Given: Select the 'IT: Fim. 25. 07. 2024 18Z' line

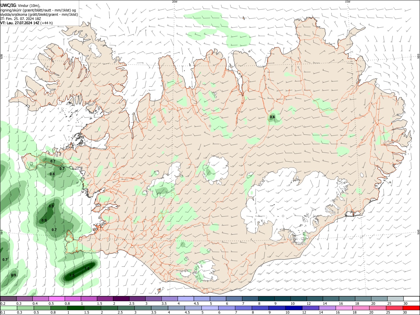Looking at the screenshot, I should (21, 19).
